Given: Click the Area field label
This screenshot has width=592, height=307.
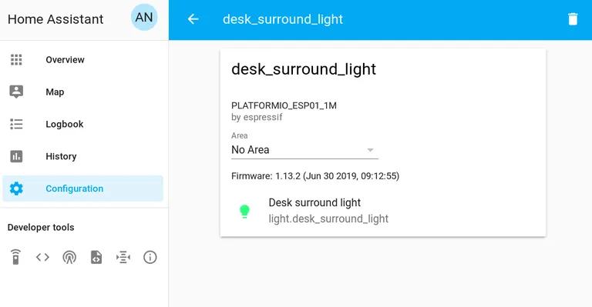Looking at the screenshot, I should click(x=240, y=135).
